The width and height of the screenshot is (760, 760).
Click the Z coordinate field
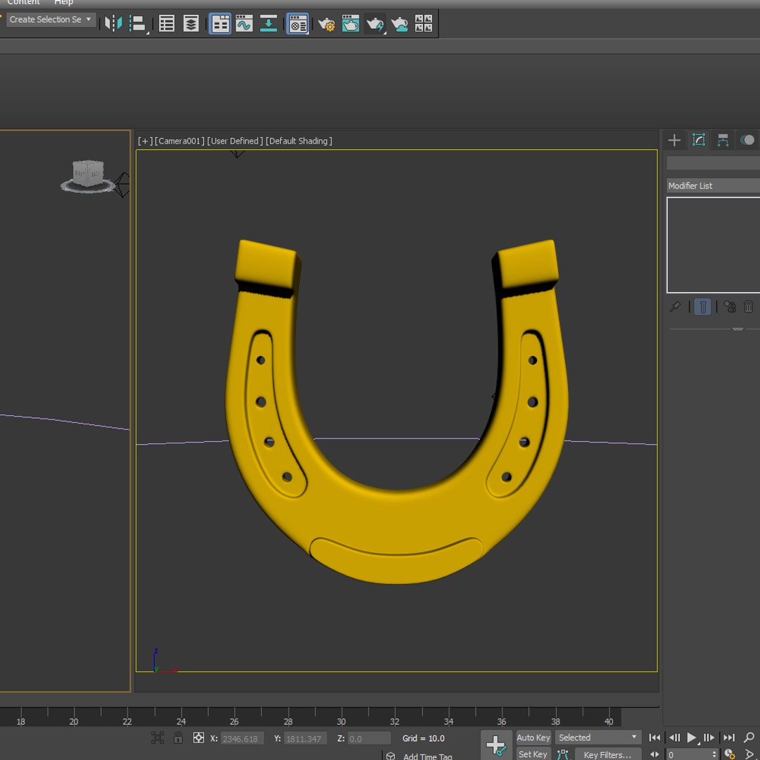369,739
